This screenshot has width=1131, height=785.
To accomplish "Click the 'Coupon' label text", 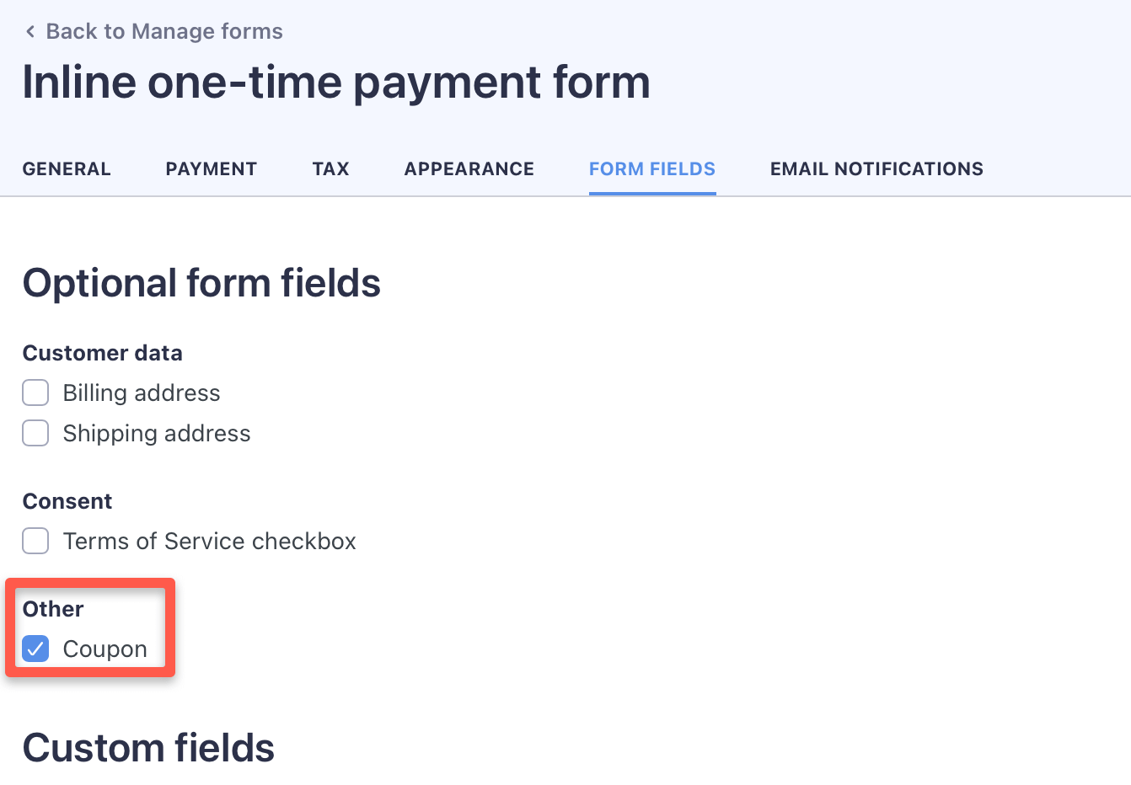I will click(x=105, y=649).
